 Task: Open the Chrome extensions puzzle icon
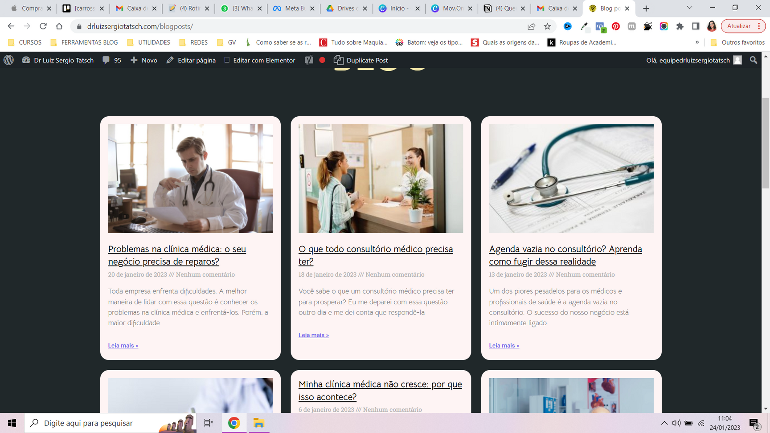pyautogui.click(x=680, y=26)
